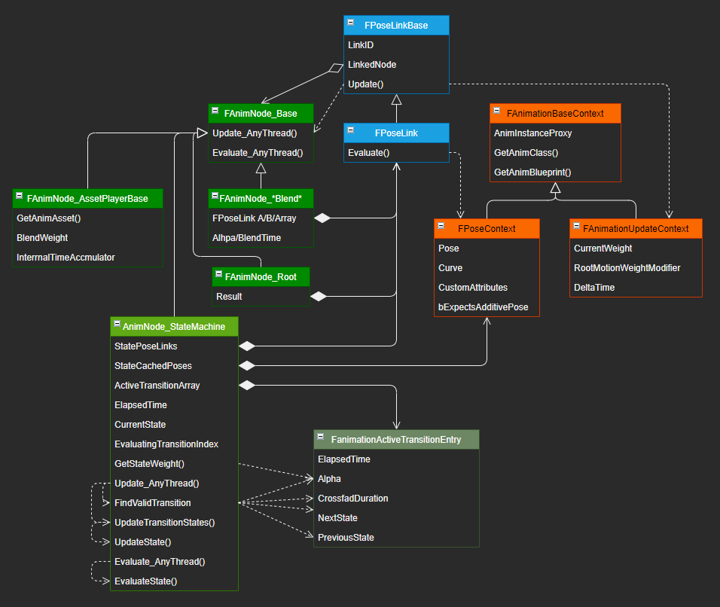Viewport: 720px width, 607px height.
Task: Click collapse icon on FanimationActiveTransitionEntry
Action: point(322,438)
